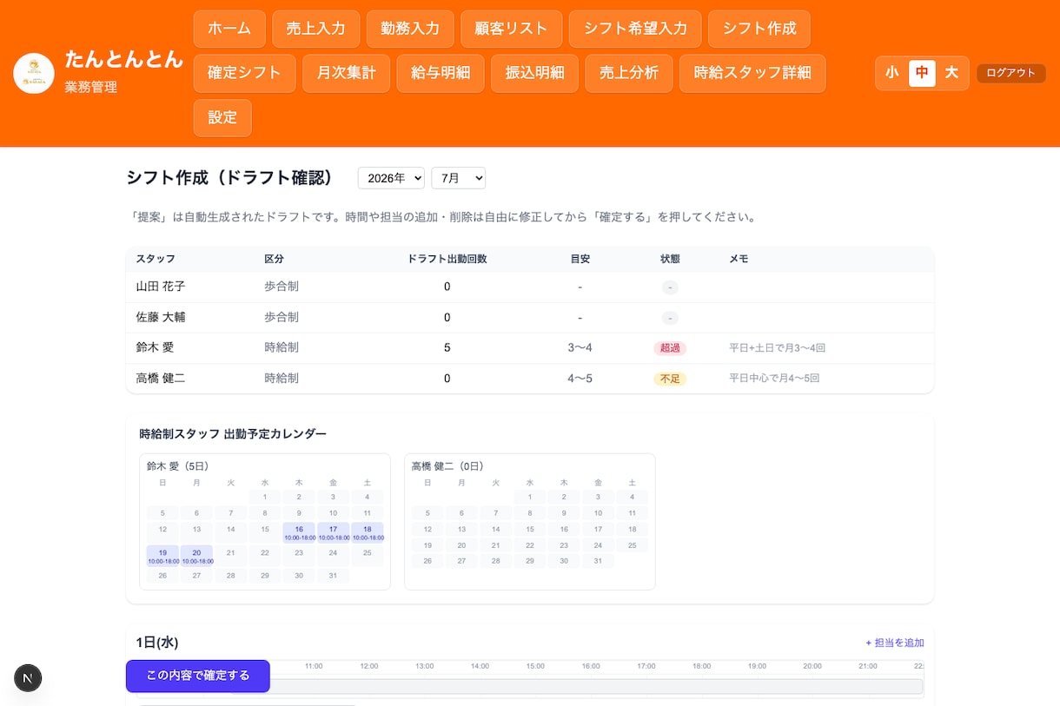This screenshot has height=706, width=1060.
Task: Set font size to 大
Action: click(x=951, y=73)
